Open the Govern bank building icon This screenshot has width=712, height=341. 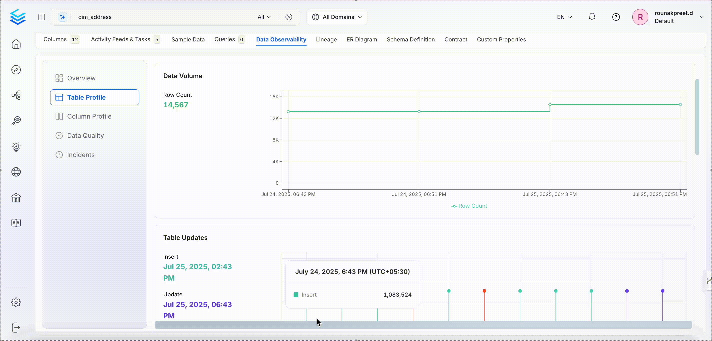click(x=16, y=197)
